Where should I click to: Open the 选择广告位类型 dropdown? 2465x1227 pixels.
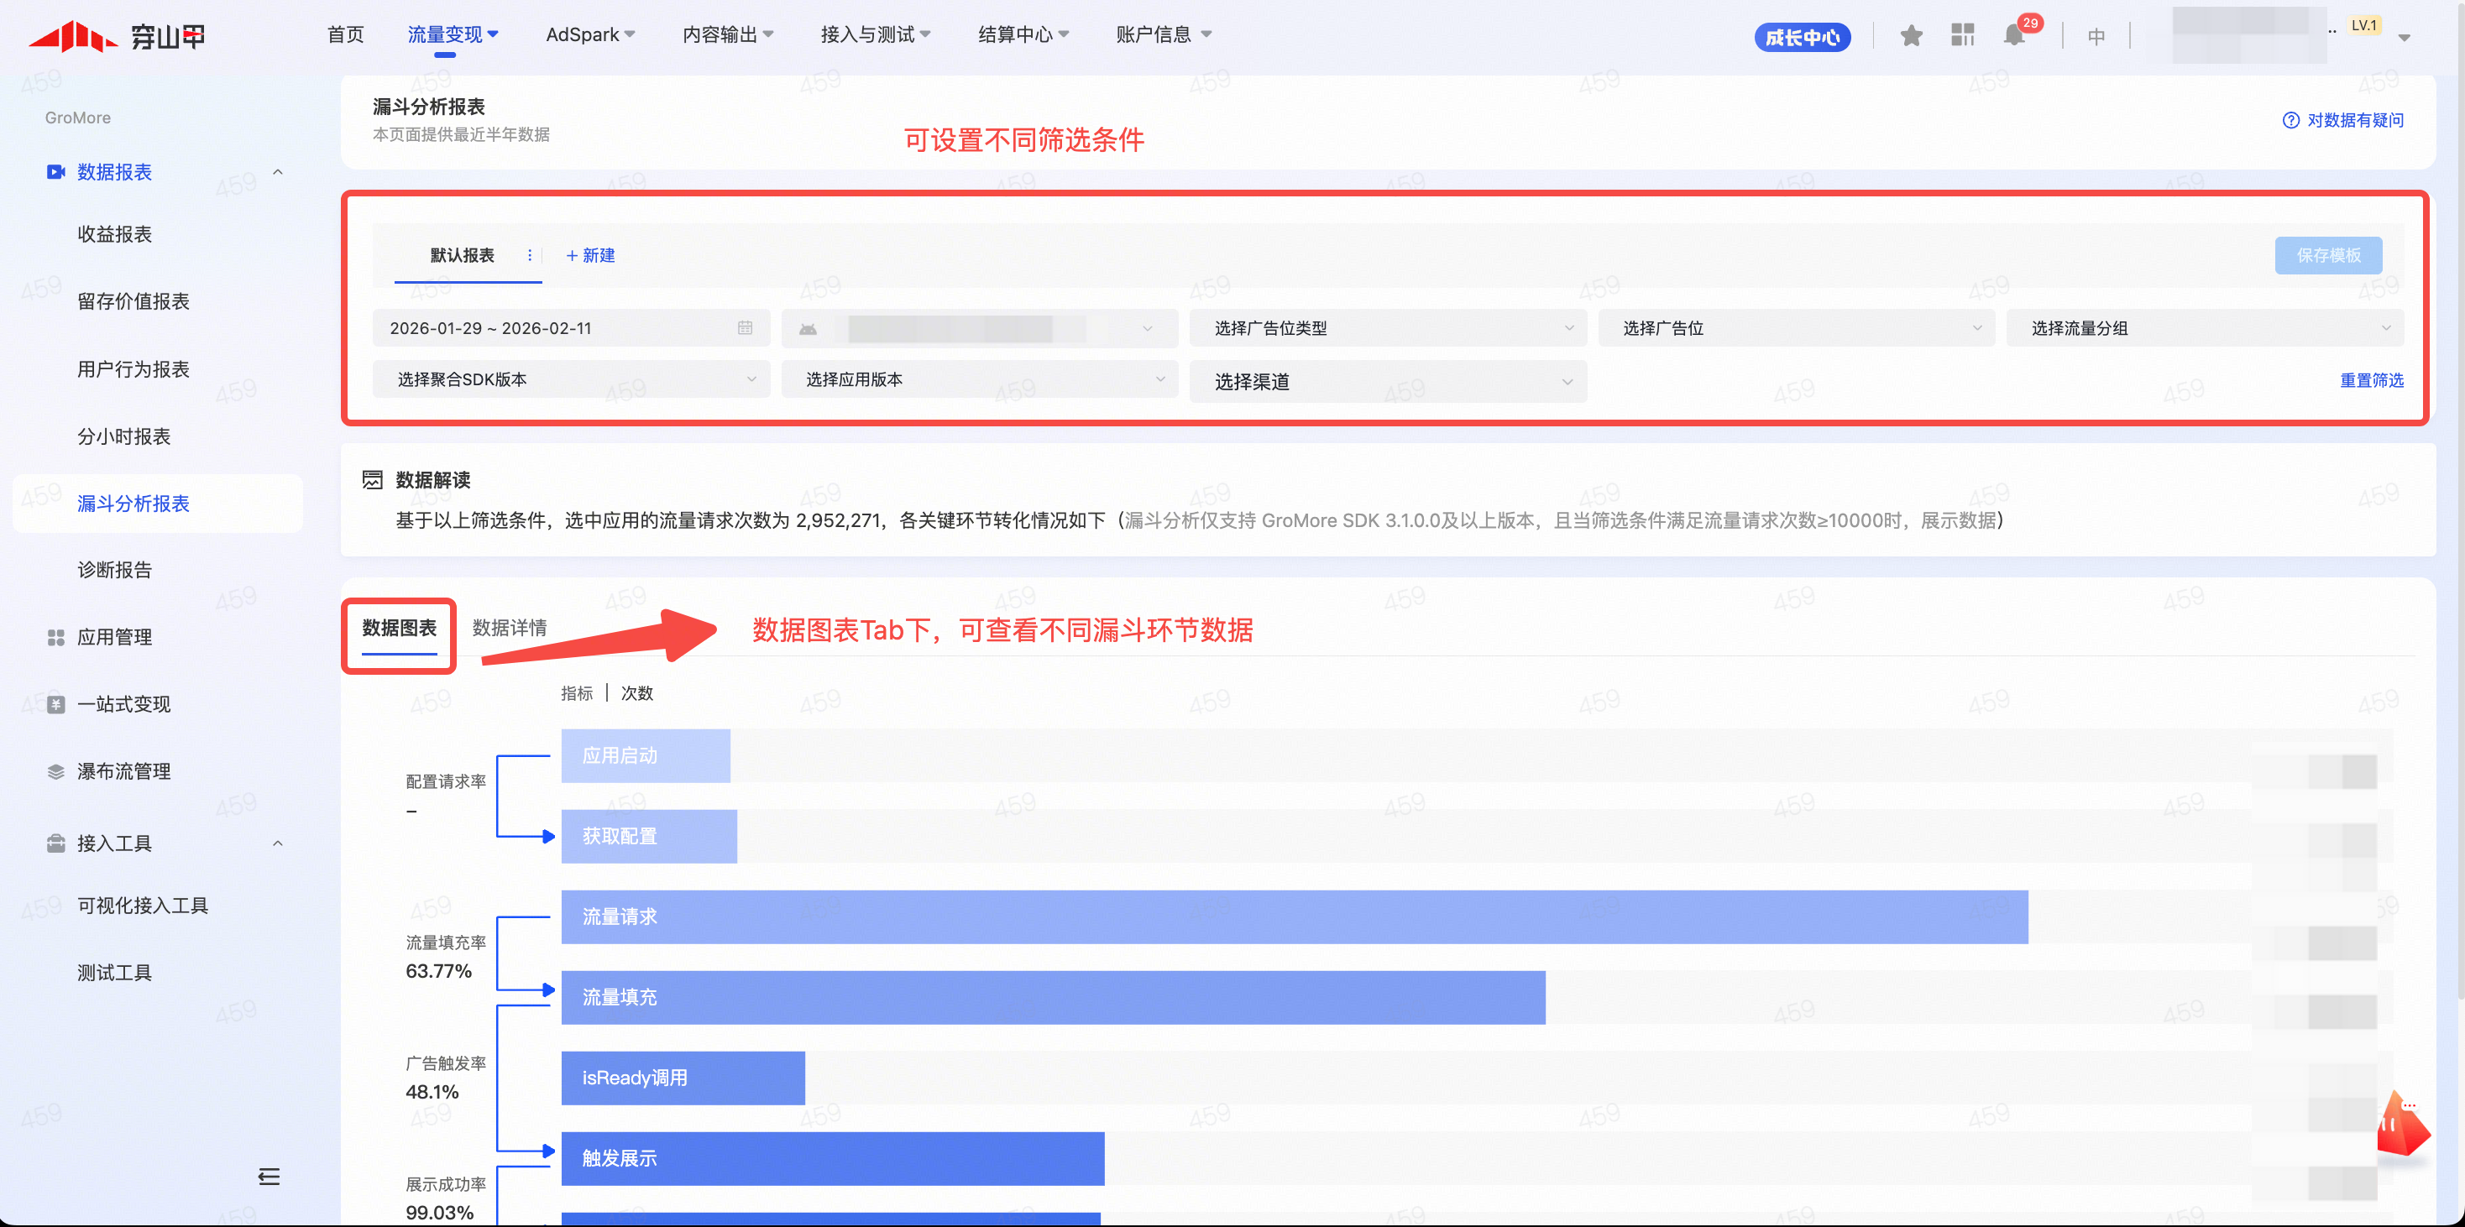[x=1388, y=328]
